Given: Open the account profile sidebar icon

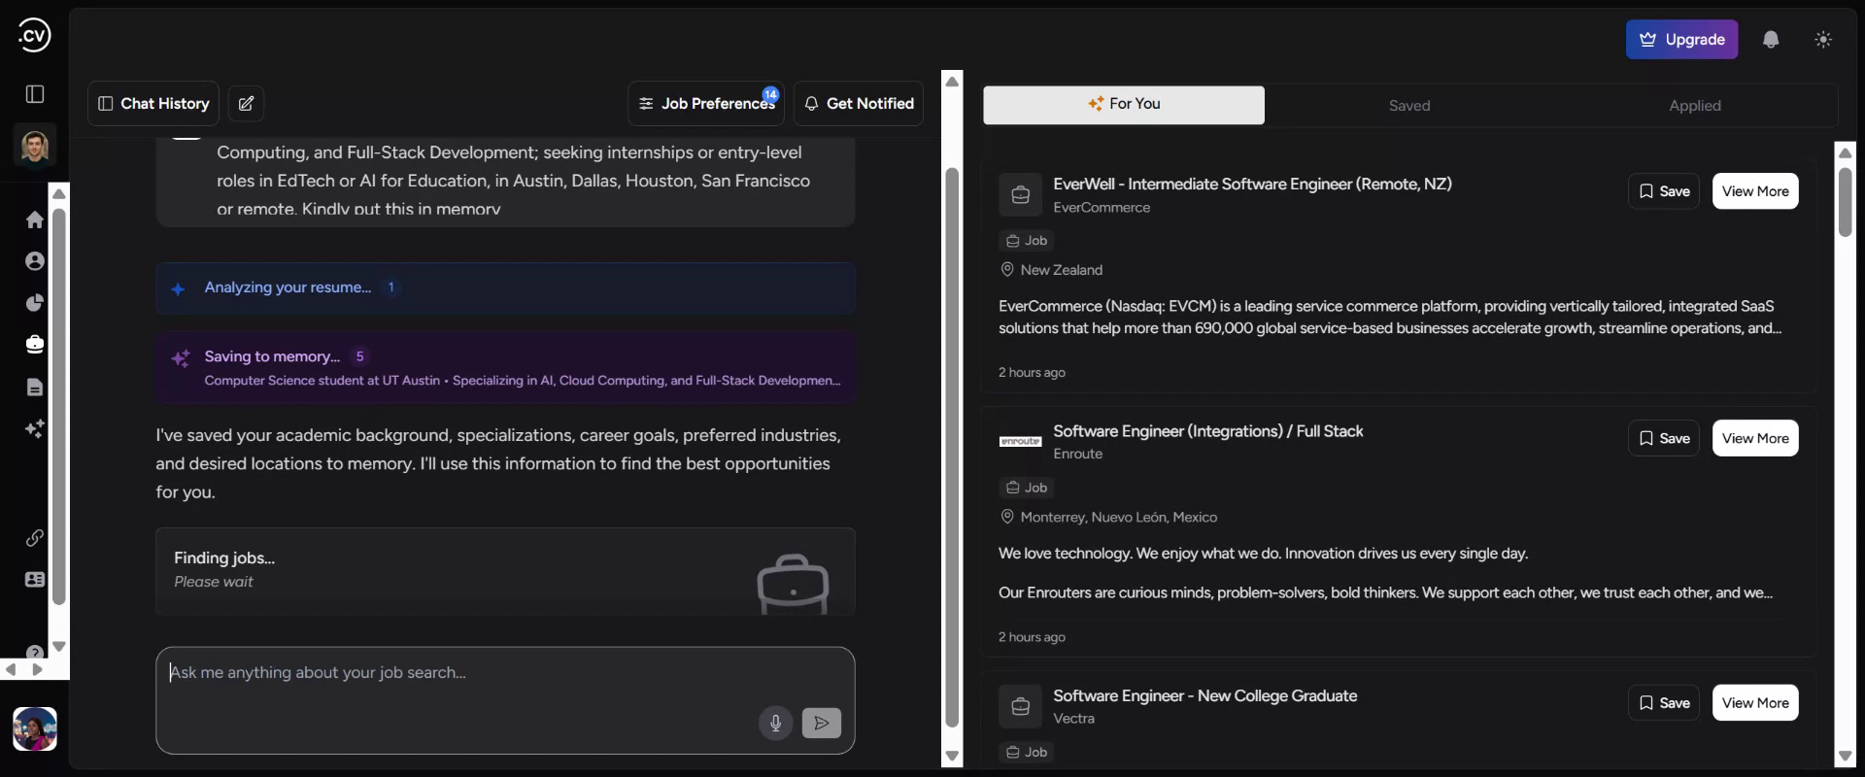Looking at the screenshot, I should [x=35, y=261].
